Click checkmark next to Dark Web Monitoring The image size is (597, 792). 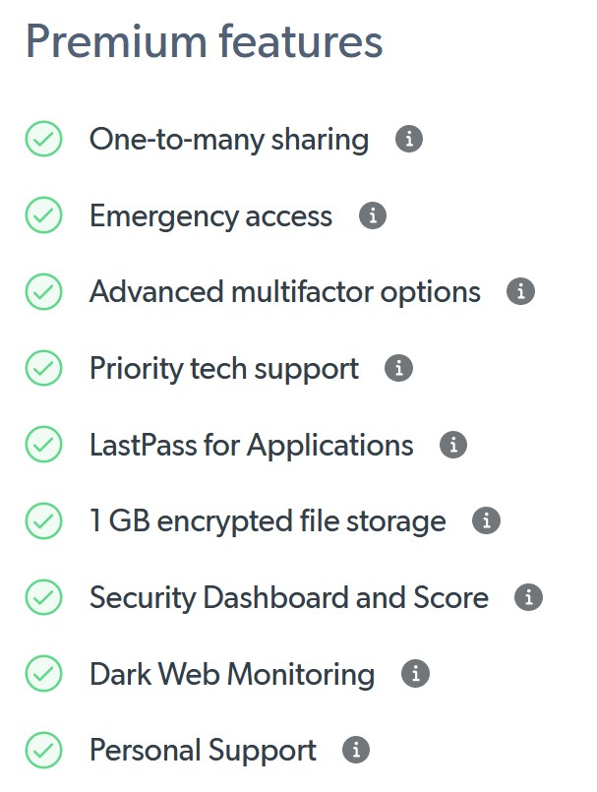click(43, 674)
